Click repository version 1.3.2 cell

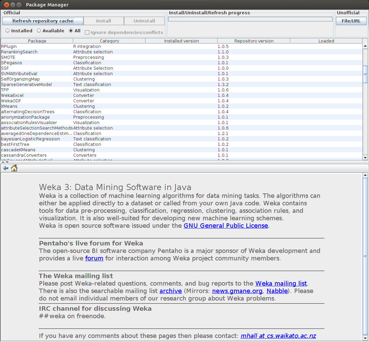[254, 85]
